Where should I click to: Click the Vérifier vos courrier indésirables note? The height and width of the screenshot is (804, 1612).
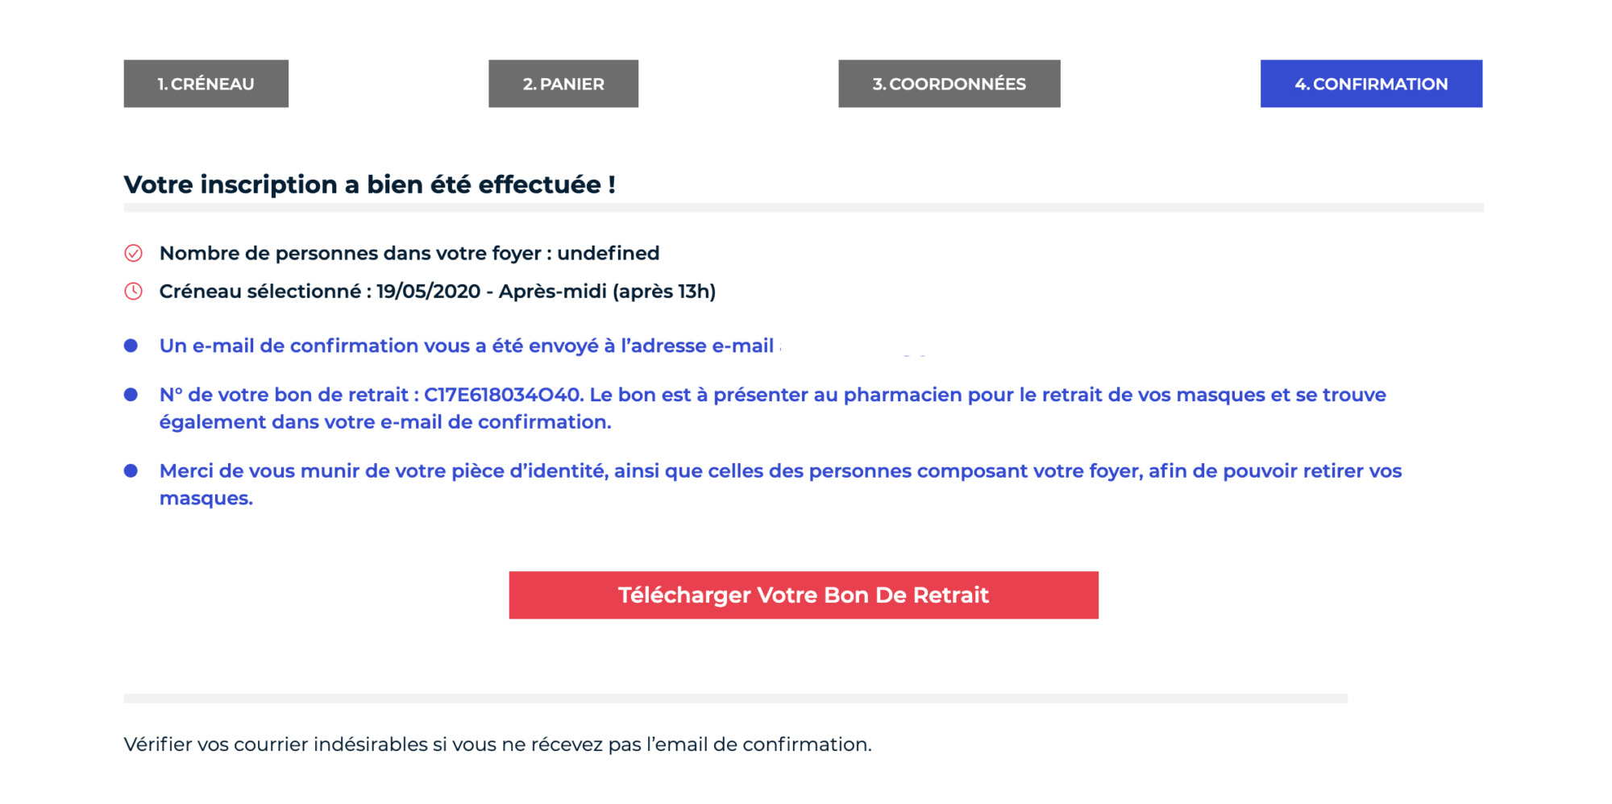(497, 744)
